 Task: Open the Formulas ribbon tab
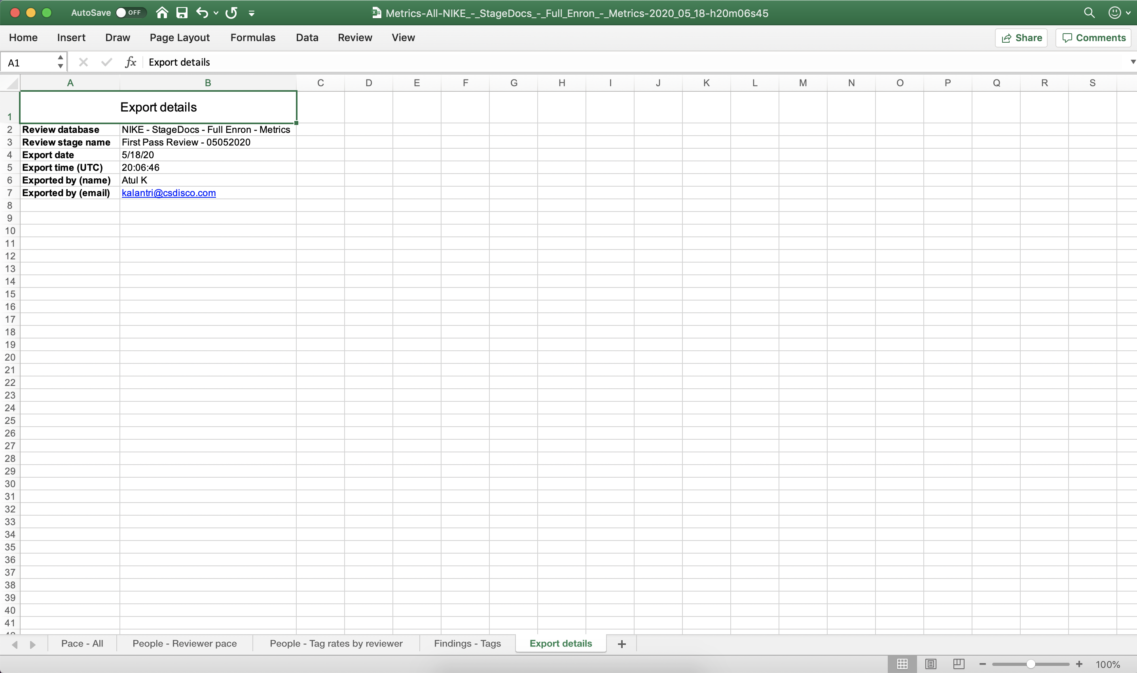(x=253, y=38)
